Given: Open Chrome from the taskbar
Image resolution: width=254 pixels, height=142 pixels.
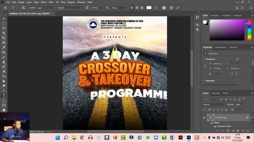Looking at the screenshot, I should pos(82,138).
